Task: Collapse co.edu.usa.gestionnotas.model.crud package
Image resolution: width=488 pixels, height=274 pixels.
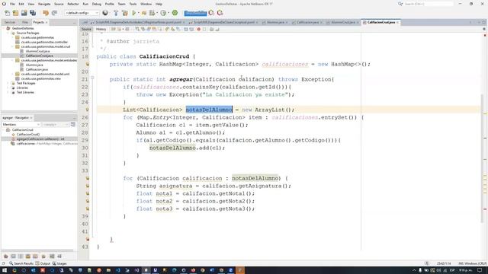Action: [13, 46]
